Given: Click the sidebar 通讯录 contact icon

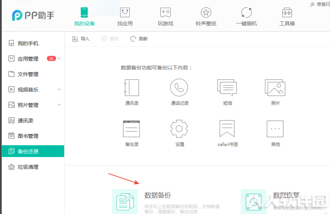Looking at the screenshot, I should 11,120.
